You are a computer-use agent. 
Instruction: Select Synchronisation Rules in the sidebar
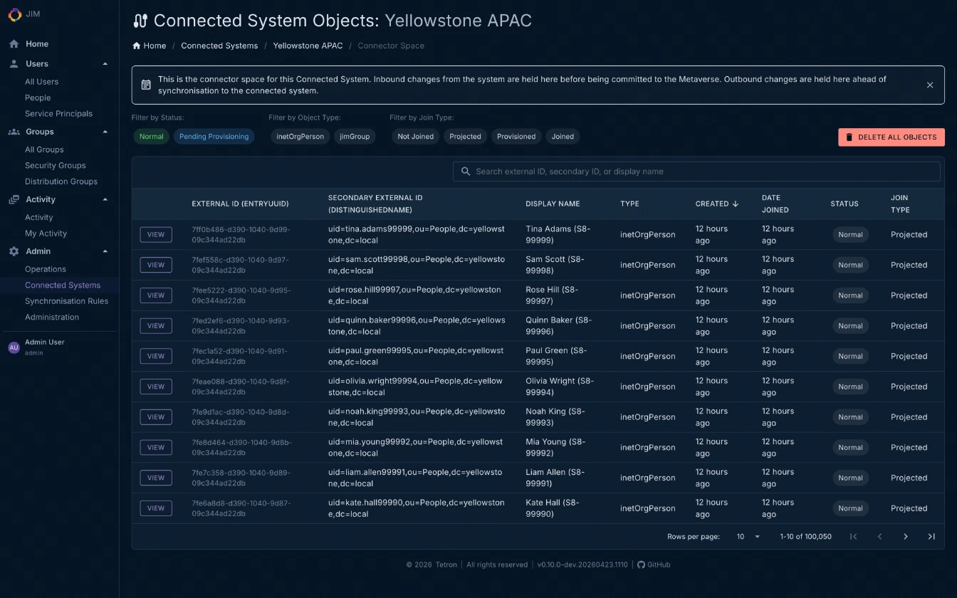click(x=67, y=300)
